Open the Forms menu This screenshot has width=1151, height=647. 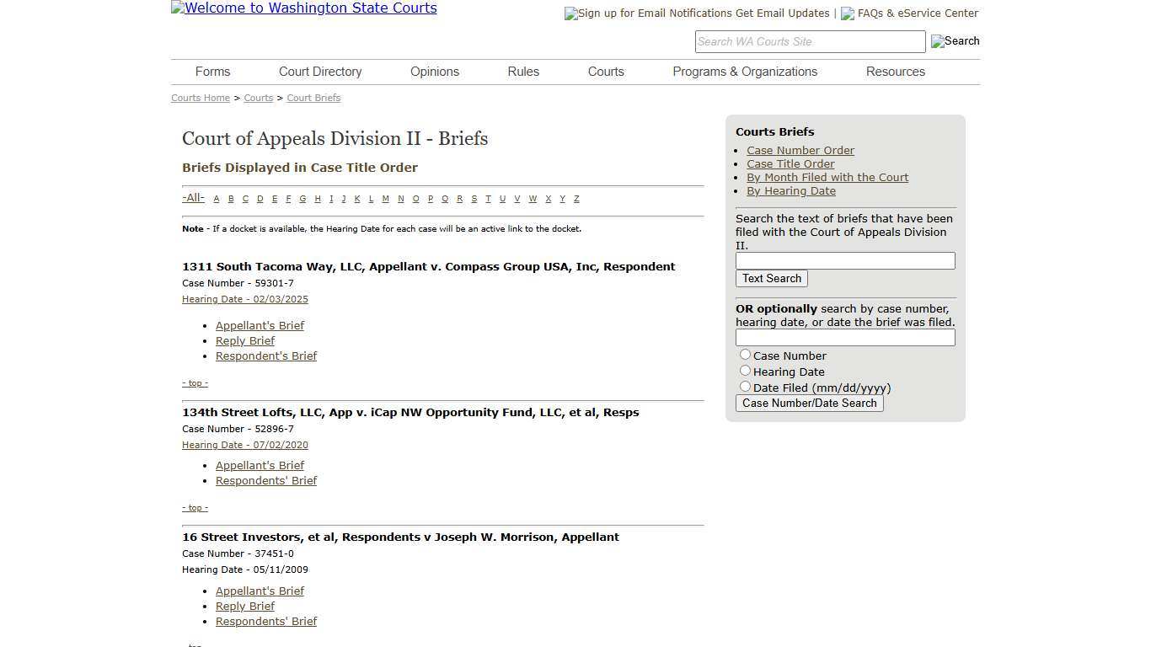coord(212,72)
